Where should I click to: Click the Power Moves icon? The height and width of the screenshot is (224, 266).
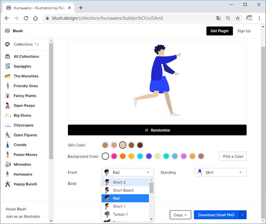click(x=8, y=155)
